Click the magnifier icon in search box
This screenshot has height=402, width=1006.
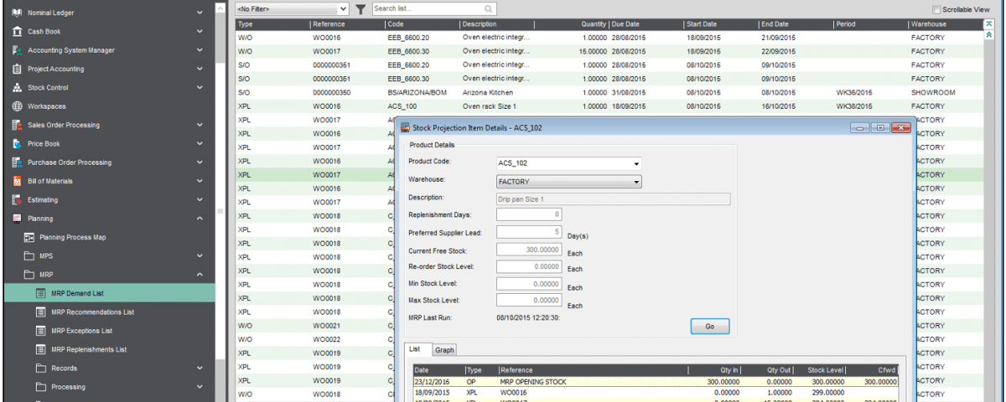pyautogui.click(x=489, y=8)
